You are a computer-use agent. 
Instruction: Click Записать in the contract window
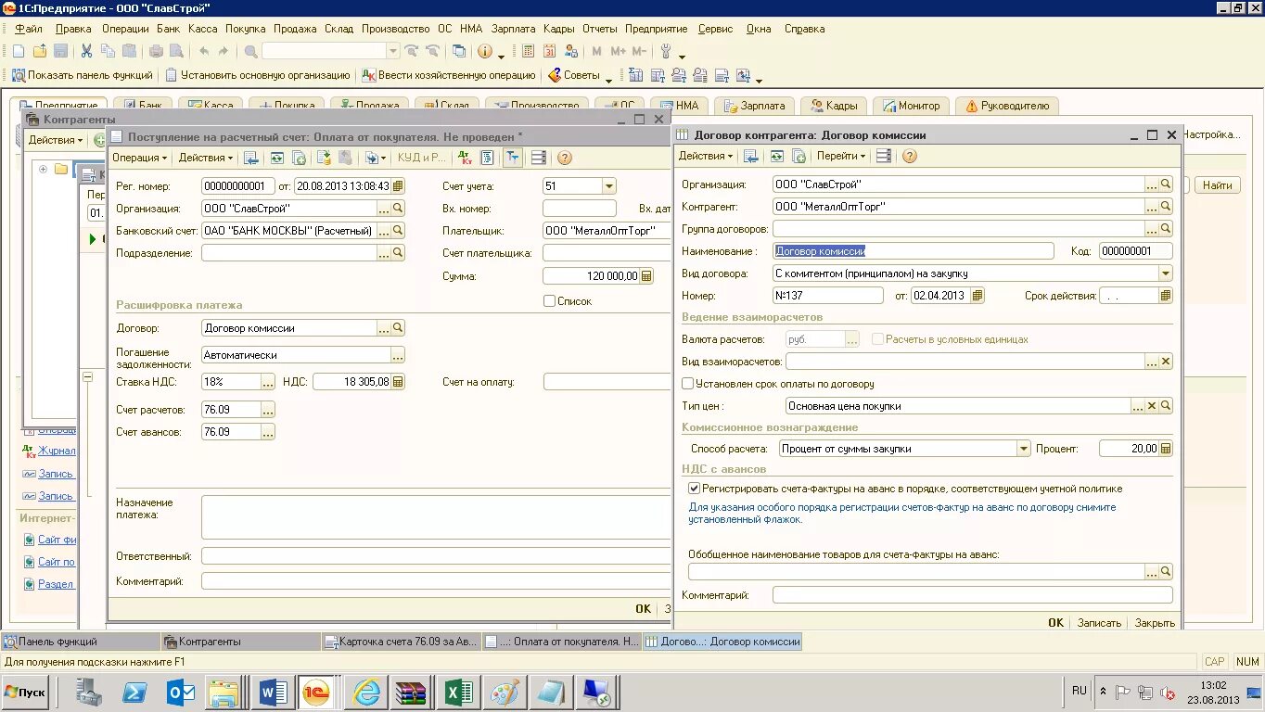click(x=1099, y=623)
